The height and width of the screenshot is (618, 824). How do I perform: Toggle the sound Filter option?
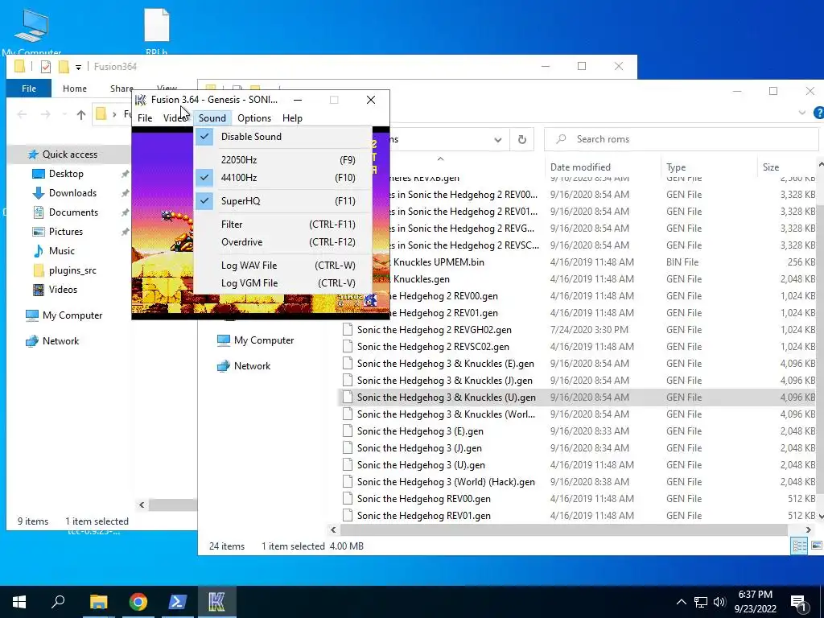282,225
